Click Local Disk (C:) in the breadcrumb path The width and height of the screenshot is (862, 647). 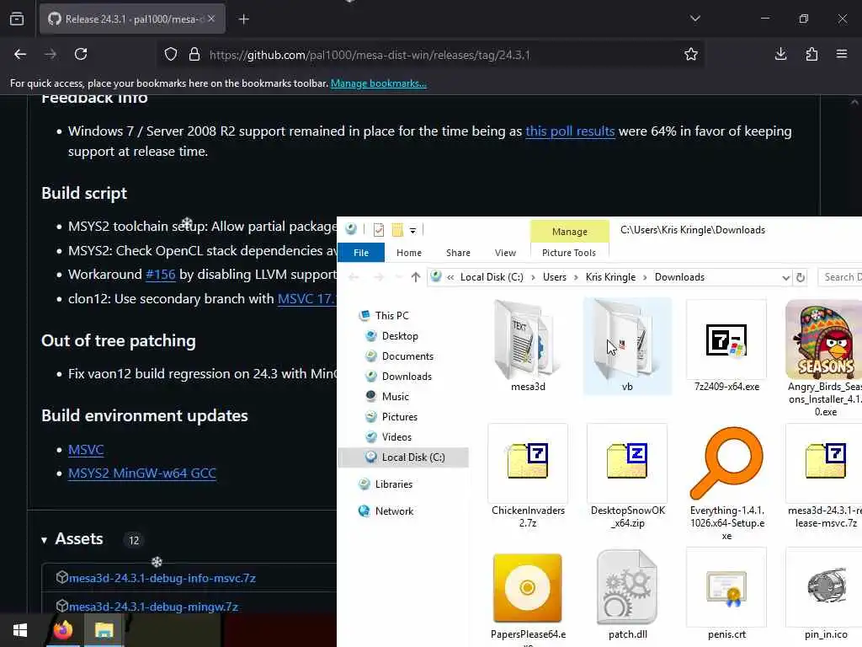click(492, 277)
